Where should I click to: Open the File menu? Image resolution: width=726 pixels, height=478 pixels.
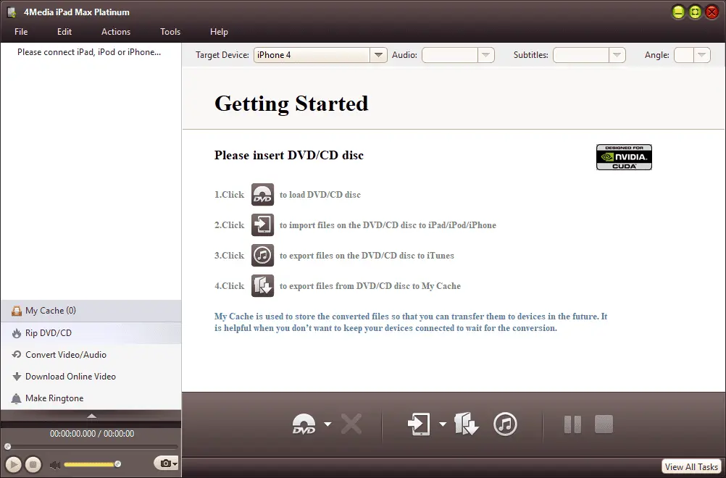coord(21,31)
